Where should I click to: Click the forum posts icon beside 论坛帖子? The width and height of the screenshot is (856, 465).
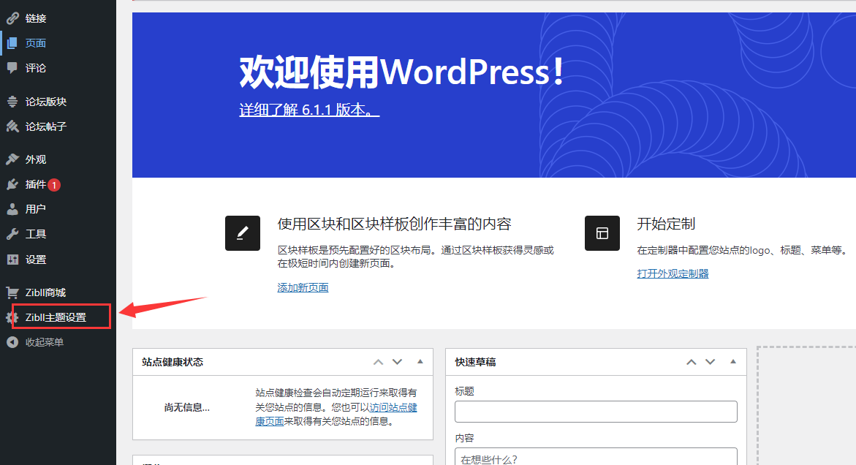(12, 126)
